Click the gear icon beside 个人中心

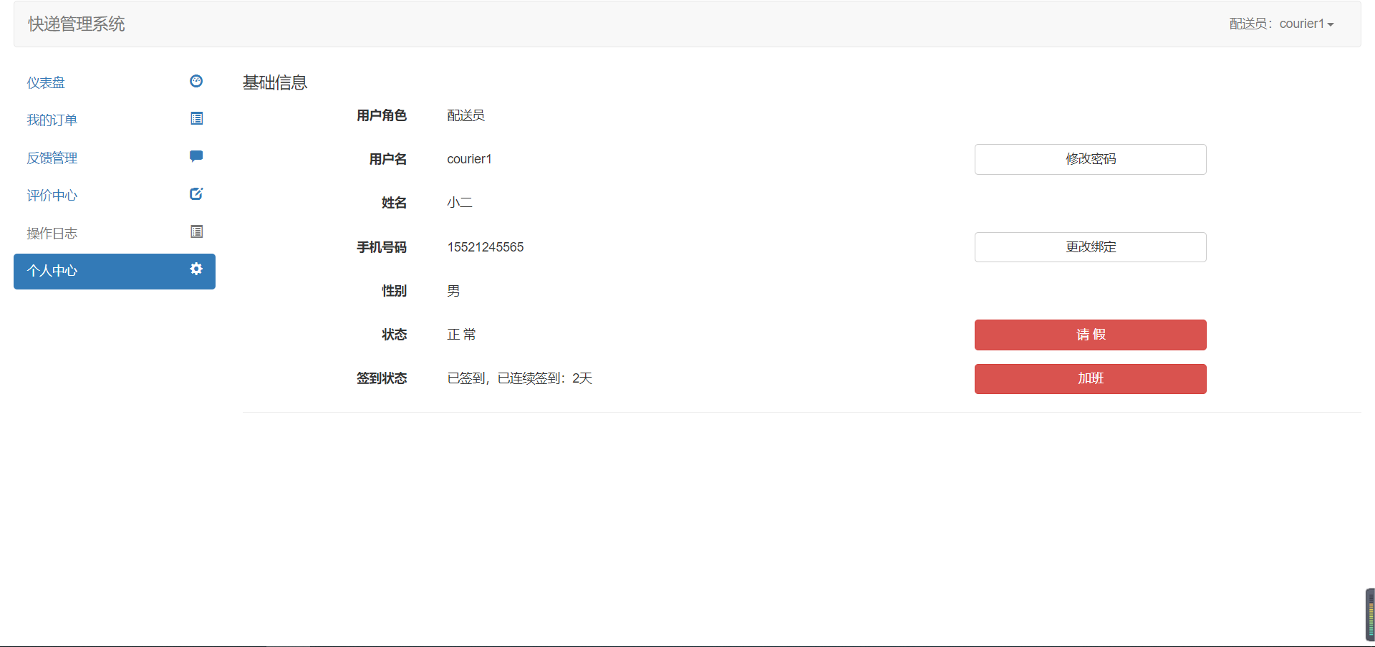196,269
